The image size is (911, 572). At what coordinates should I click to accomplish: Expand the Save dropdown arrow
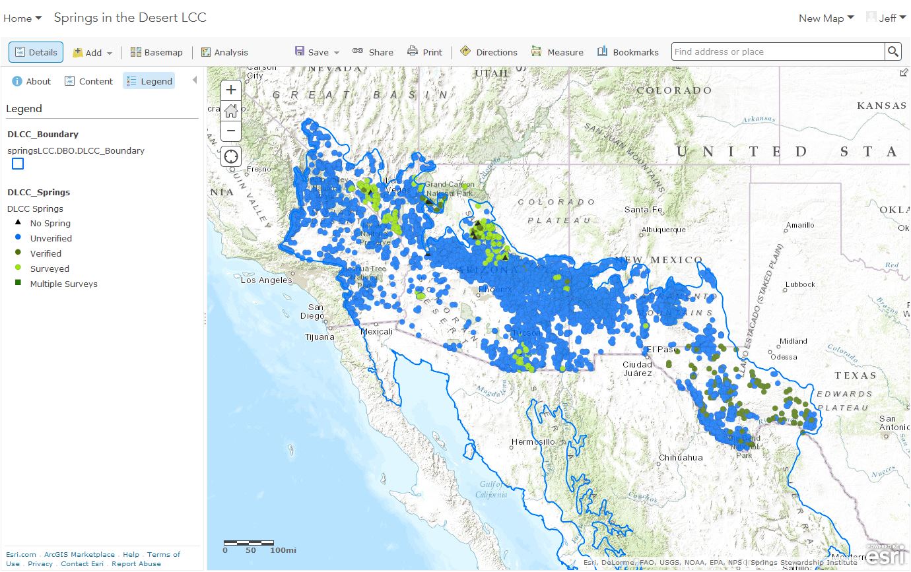tap(337, 53)
